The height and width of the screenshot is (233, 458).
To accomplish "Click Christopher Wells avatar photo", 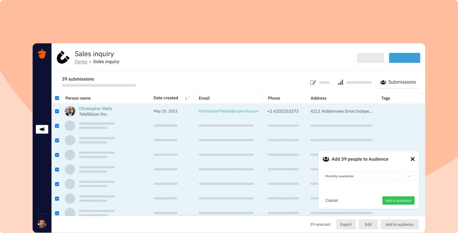I will click(70, 111).
